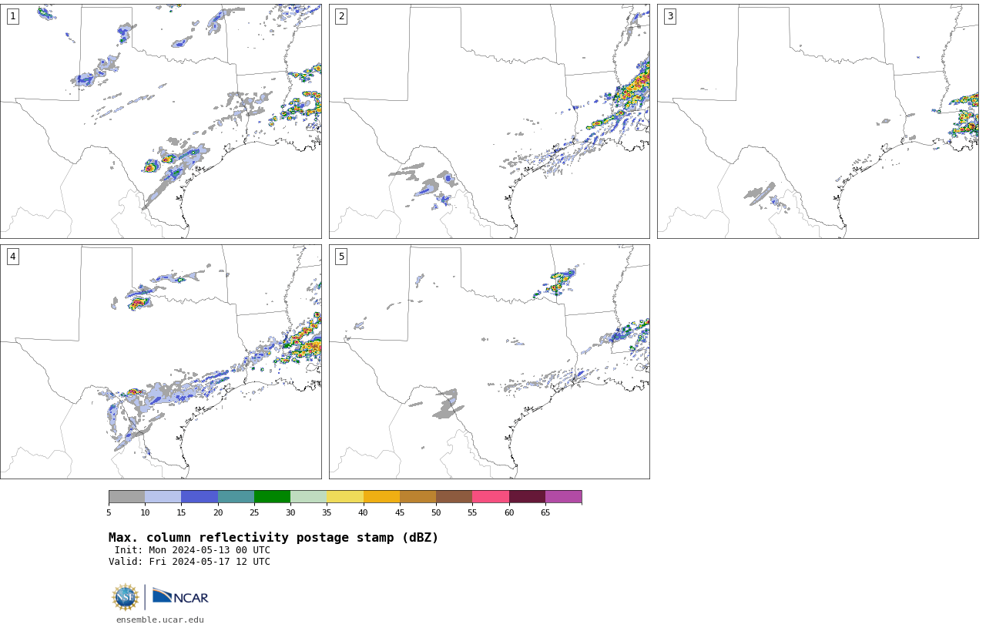Click the teal 20-25 dBZ swatch
Image resolution: width=986 pixels, height=628 pixels.
[x=236, y=497]
